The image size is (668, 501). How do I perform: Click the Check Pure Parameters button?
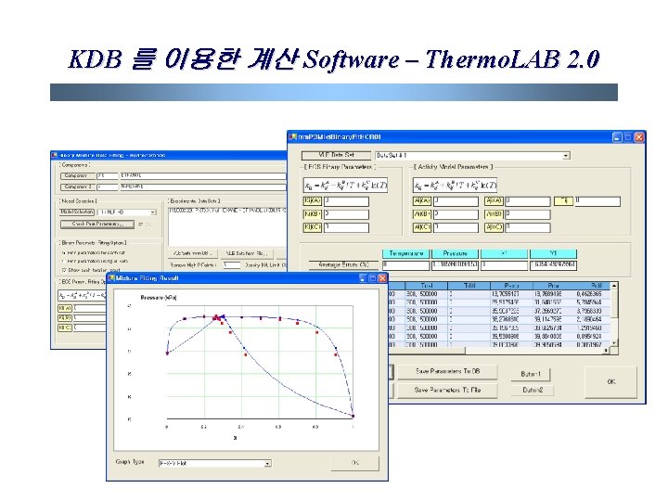click(x=97, y=224)
